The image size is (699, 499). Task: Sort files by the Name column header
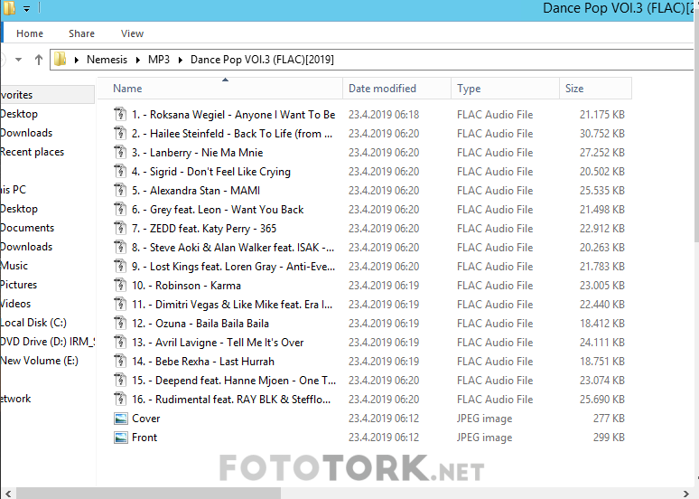tap(220, 89)
